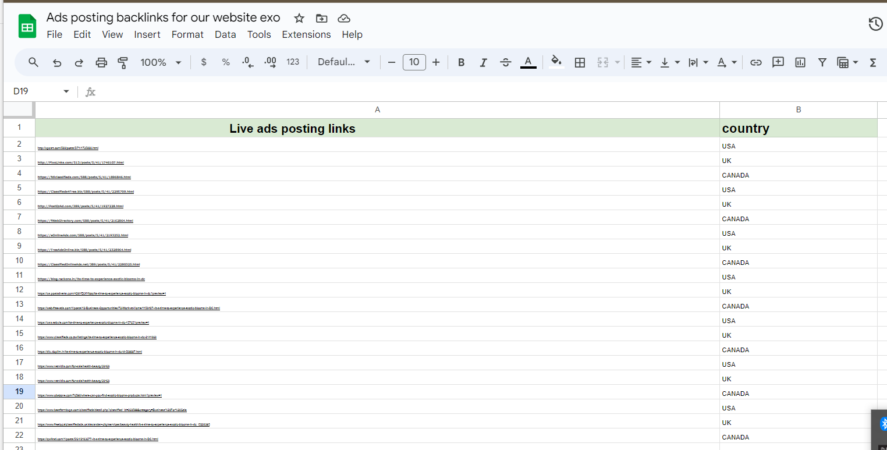The image size is (887, 450).
Task: Star this spreadsheet document
Action: coord(299,18)
